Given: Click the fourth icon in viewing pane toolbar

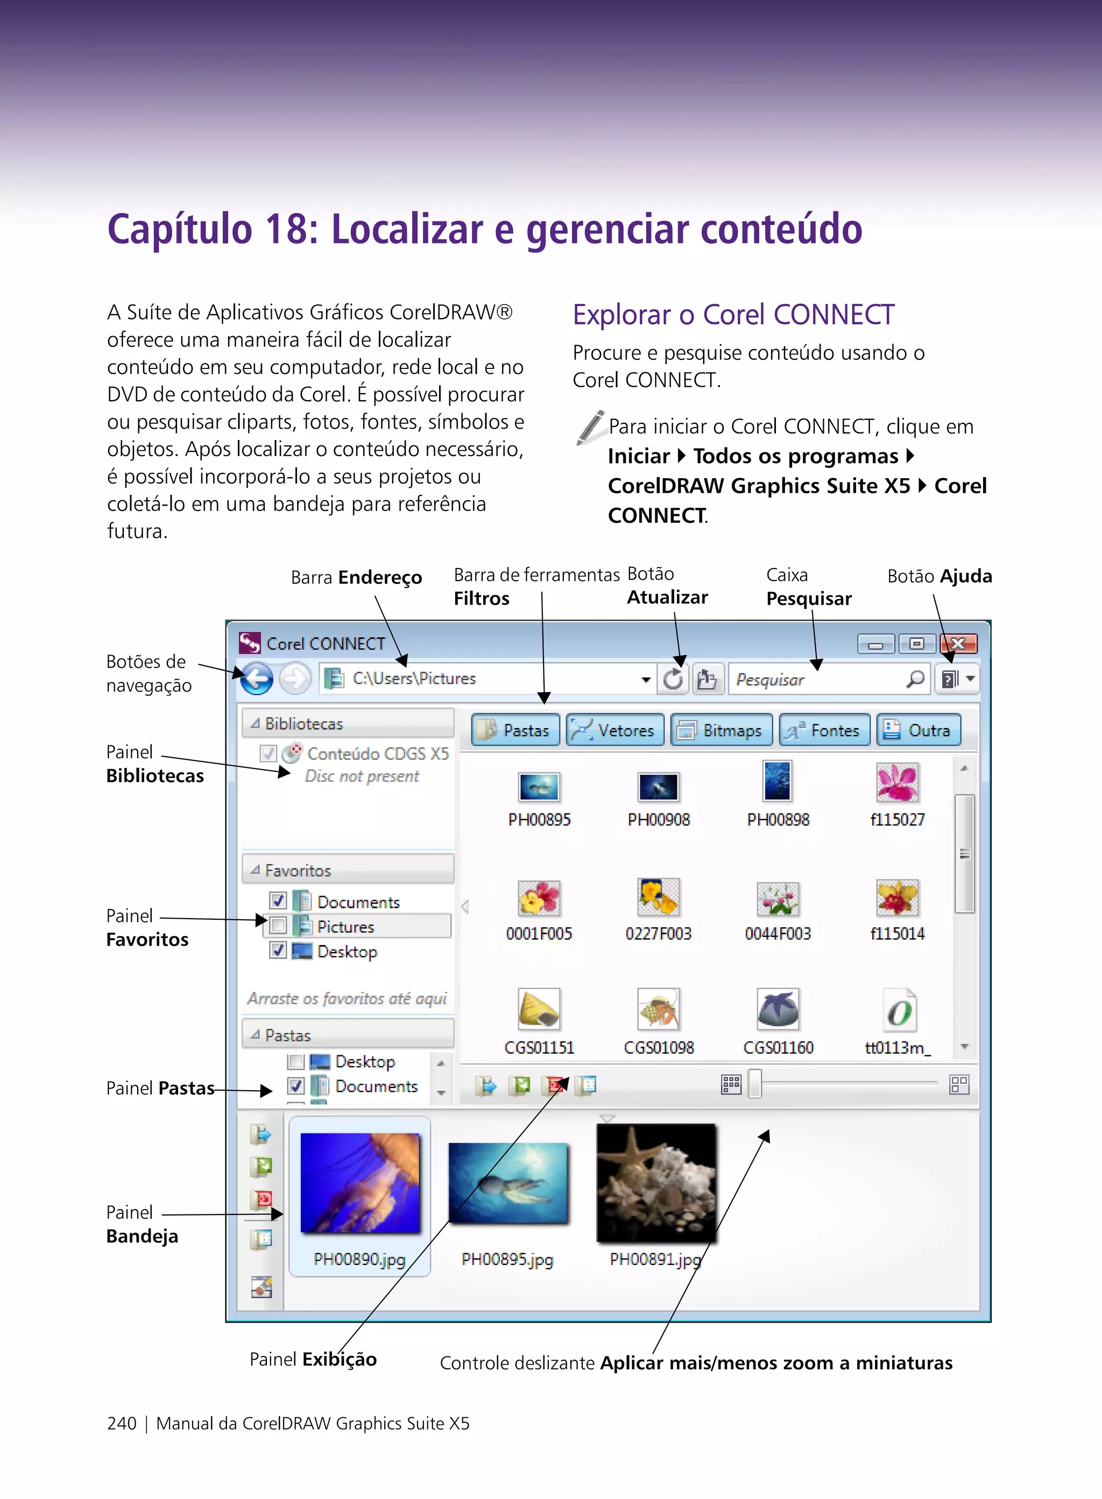Looking at the screenshot, I should pyautogui.click(x=585, y=1086).
